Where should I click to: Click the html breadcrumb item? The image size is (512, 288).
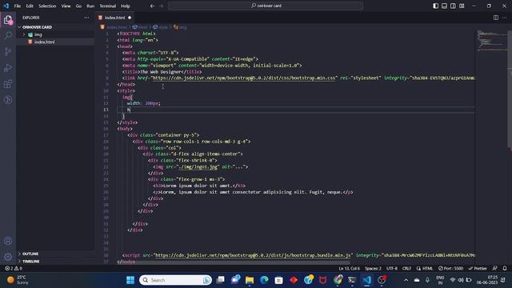tap(140, 27)
